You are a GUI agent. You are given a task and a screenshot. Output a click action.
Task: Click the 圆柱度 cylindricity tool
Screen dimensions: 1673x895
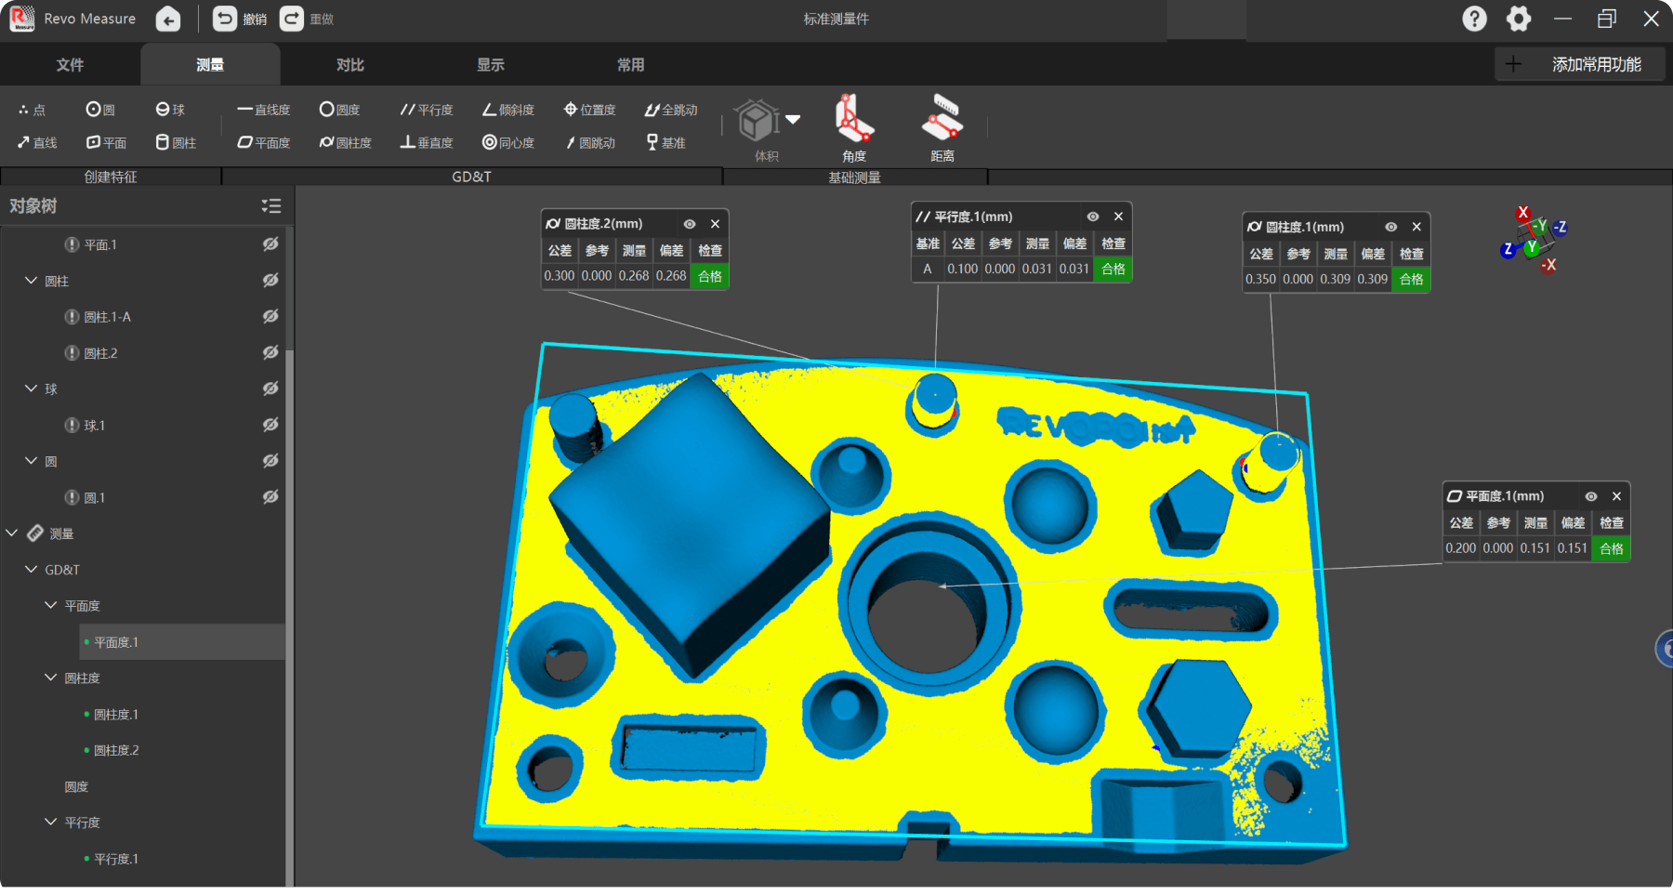click(346, 142)
